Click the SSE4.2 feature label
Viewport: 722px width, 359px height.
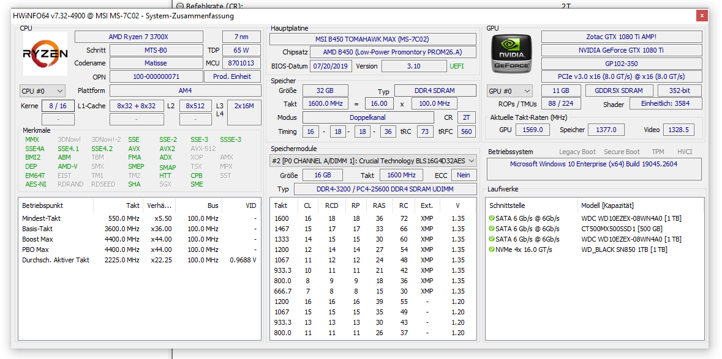coord(102,149)
